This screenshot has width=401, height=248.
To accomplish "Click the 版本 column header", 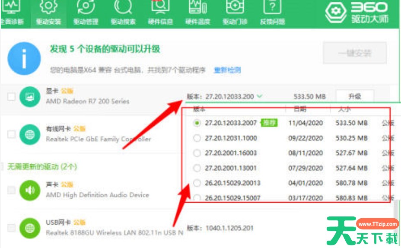I will [x=199, y=109].
